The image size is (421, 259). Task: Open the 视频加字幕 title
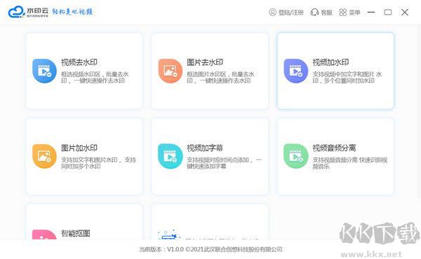(205, 148)
